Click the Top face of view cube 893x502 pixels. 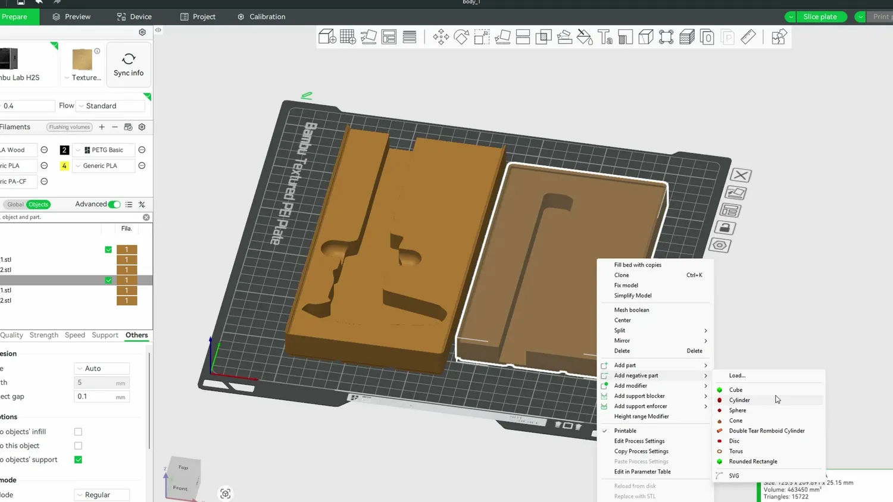point(183,468)
